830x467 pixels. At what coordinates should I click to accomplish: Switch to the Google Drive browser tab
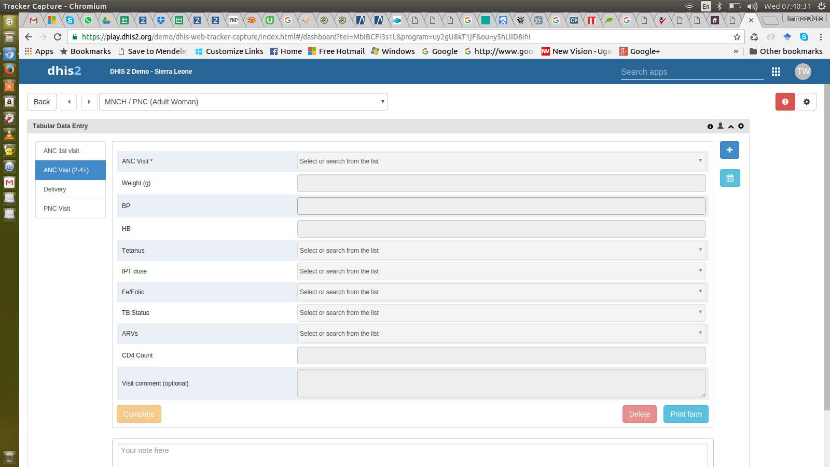click(x=106, y=20)
